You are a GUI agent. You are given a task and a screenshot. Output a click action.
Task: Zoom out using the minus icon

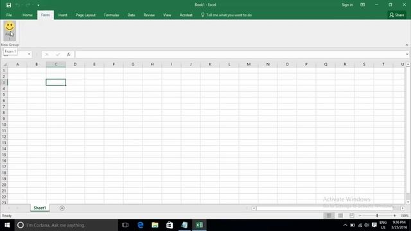[x=360, y=216]
